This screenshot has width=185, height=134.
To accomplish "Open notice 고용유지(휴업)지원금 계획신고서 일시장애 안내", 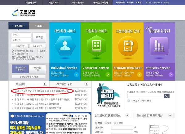I will (37, 108).
